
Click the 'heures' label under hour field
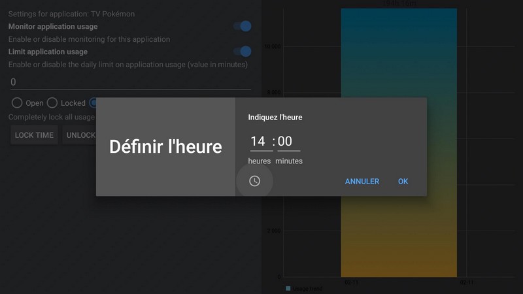[259, 161]
